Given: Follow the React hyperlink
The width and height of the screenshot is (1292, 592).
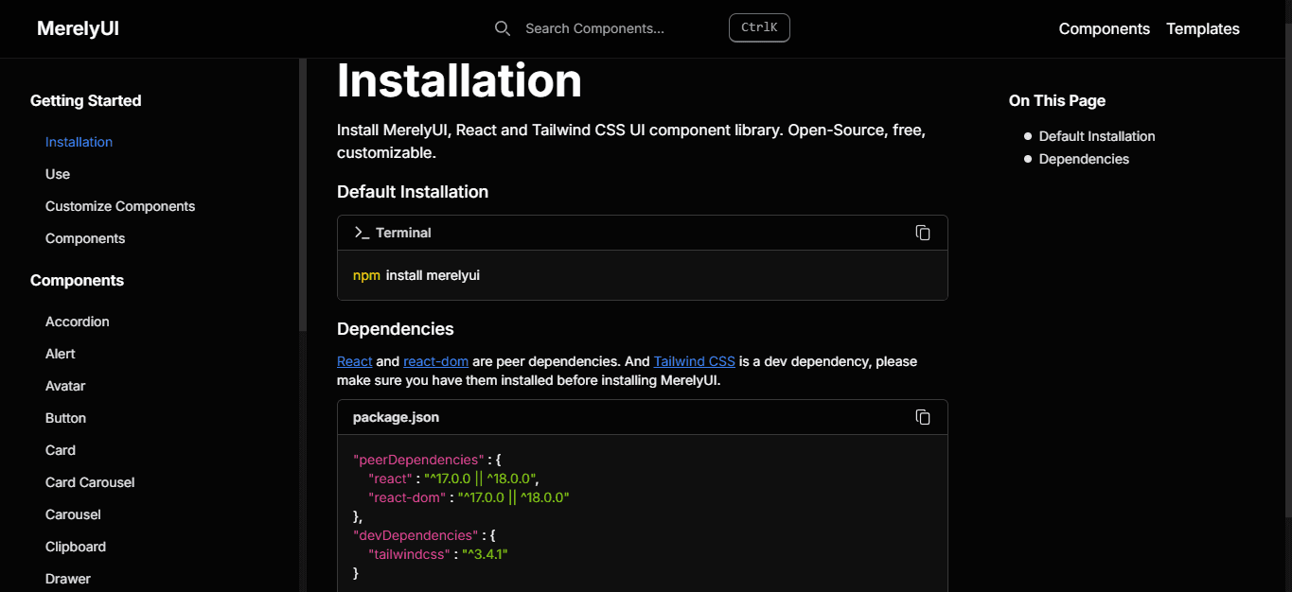Looking at the screenshot, I should 355,361.
